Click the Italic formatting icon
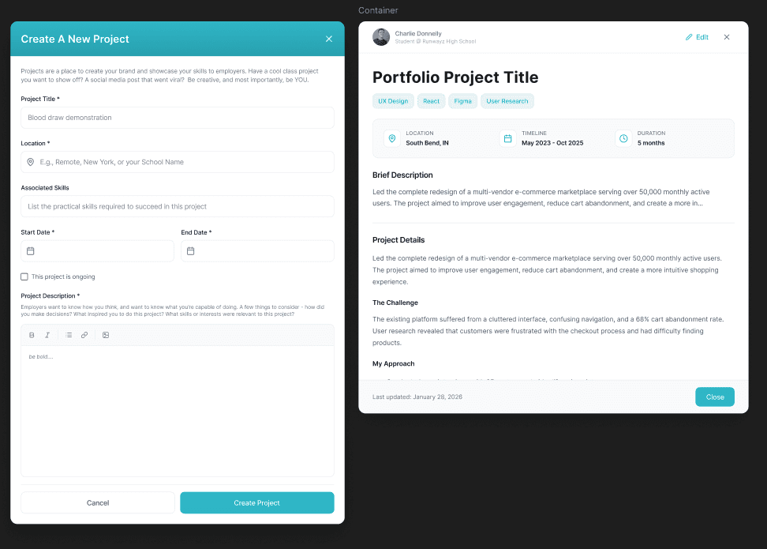The image size is (767, 549). coord(47,335)
